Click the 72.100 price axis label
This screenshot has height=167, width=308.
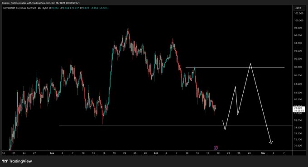click(298, 139)
